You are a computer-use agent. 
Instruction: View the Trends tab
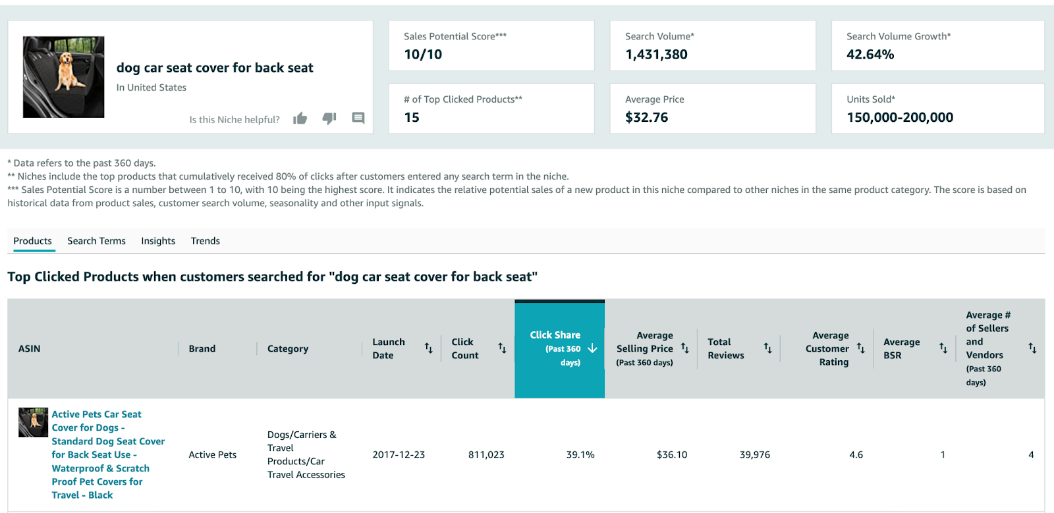[x=206, y=241]
